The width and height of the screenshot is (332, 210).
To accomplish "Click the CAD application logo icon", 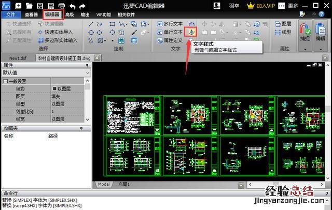I will click(x=6, y=6).
